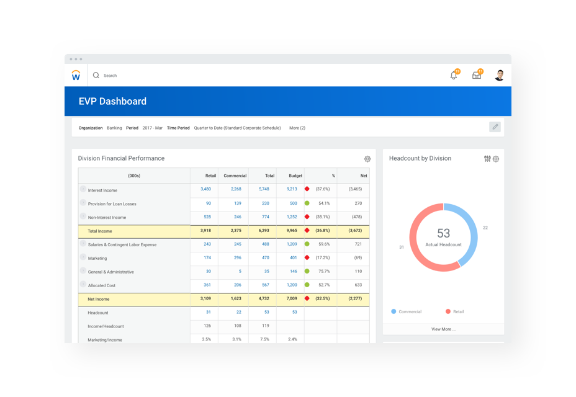Open the user profile avatar
Image resolution: width=576 pixels, height=397 pixels.
click(x=500, y=76)
